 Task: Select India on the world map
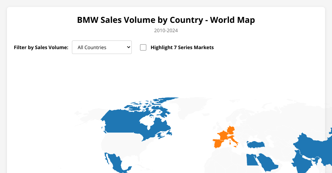[x=301, y=161]
